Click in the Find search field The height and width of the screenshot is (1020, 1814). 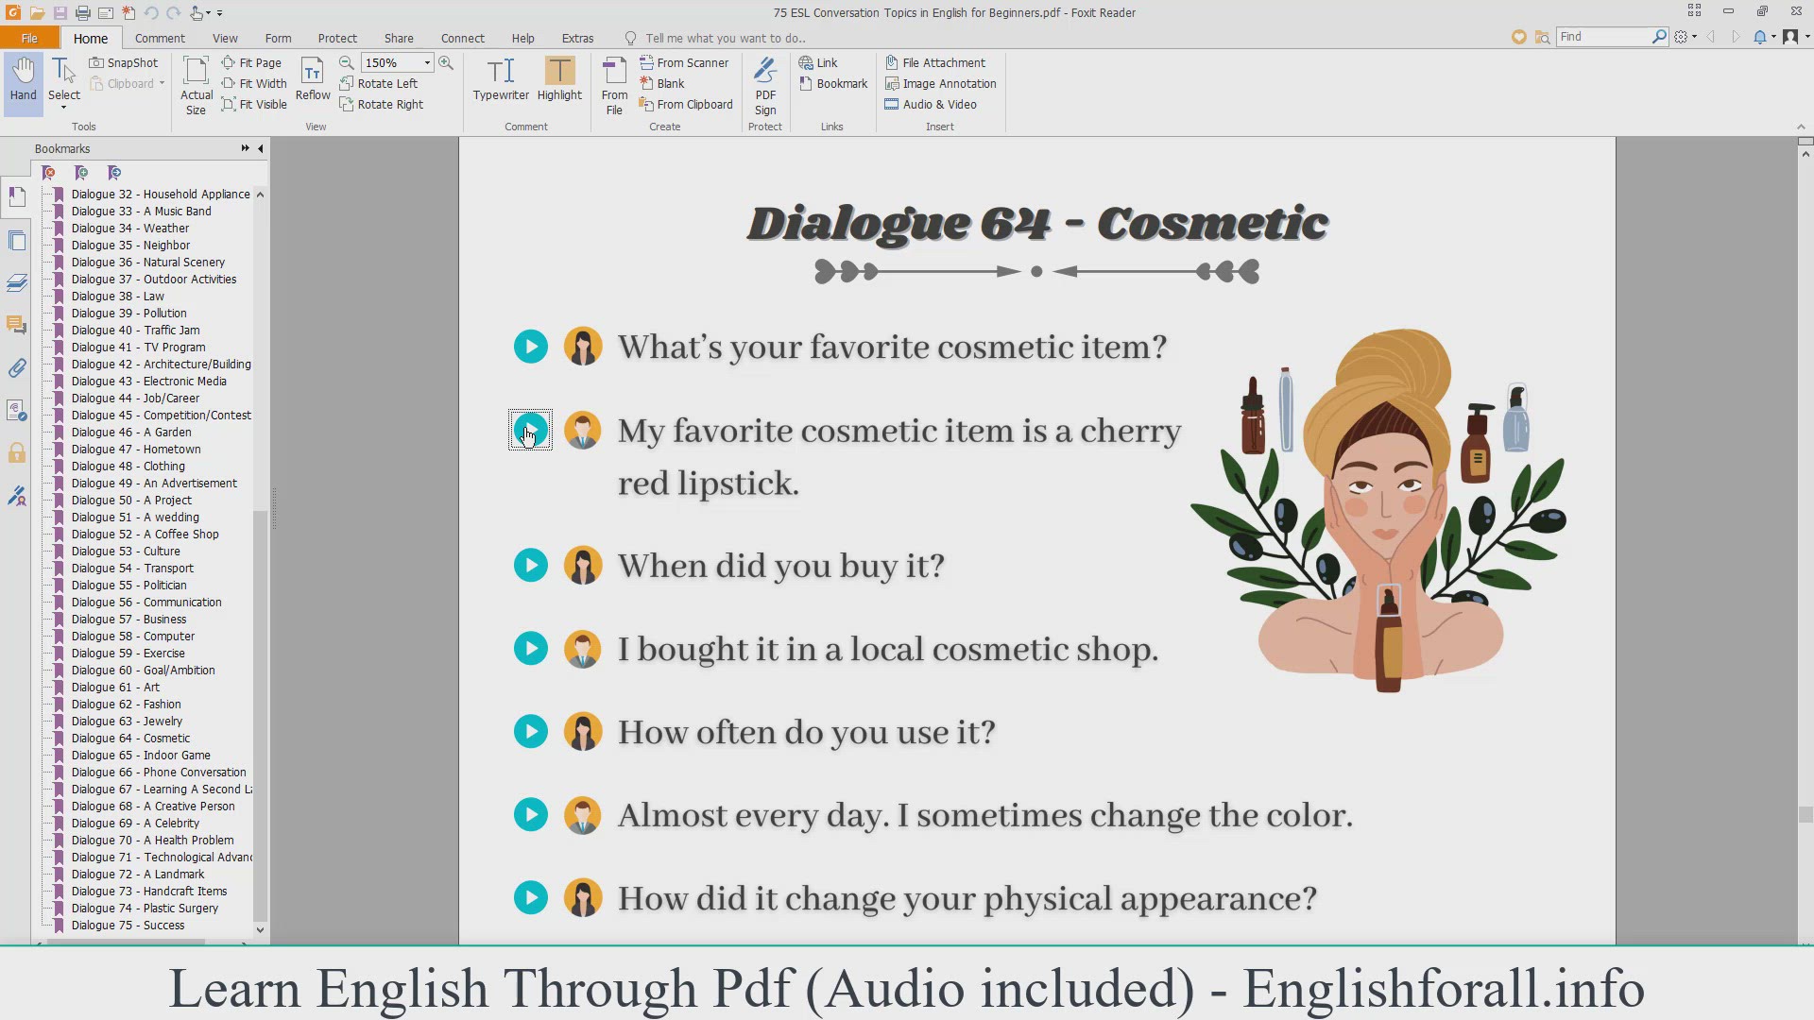1601,36
